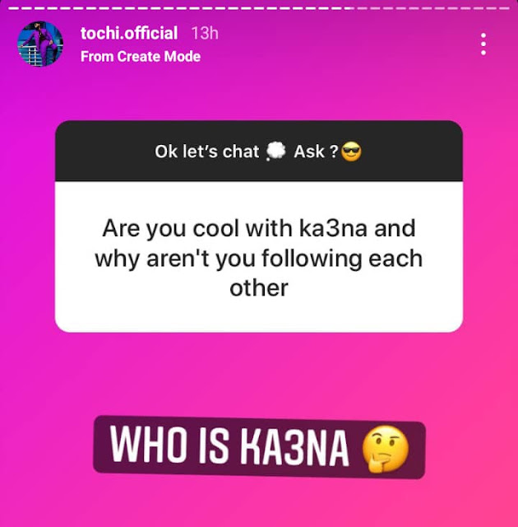Open the tochi.official username link

click(x=129, y=33)
